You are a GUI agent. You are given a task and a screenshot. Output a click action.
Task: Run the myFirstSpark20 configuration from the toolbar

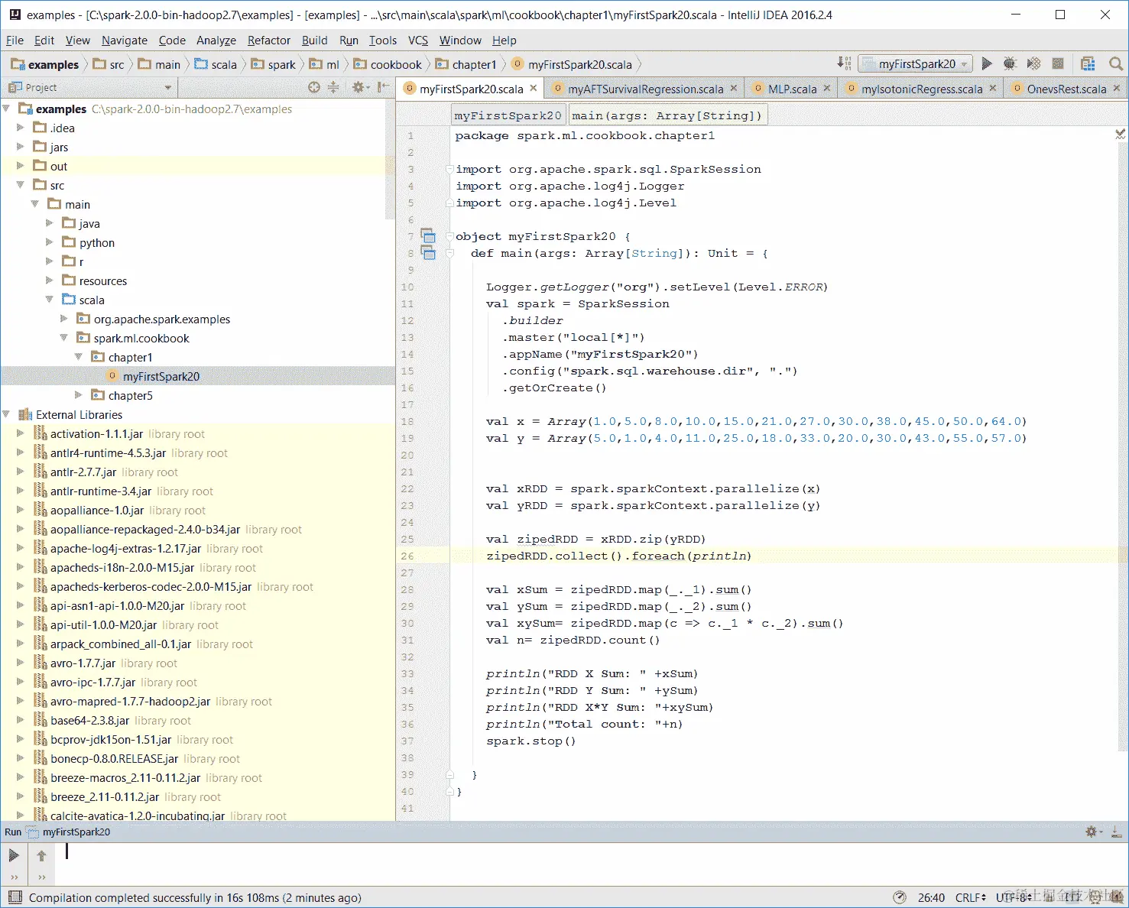tap(987, 63)
